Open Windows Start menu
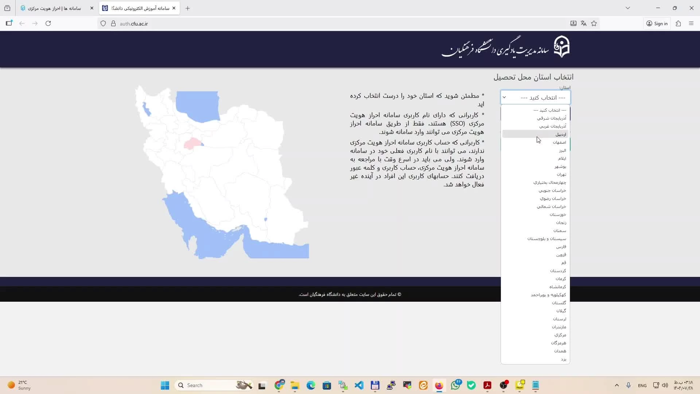The image size is (700, 394). click(x=165, y=385)
